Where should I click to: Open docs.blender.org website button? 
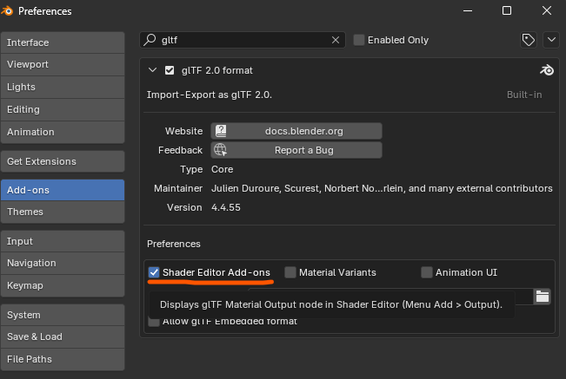[x=296, y=131]
